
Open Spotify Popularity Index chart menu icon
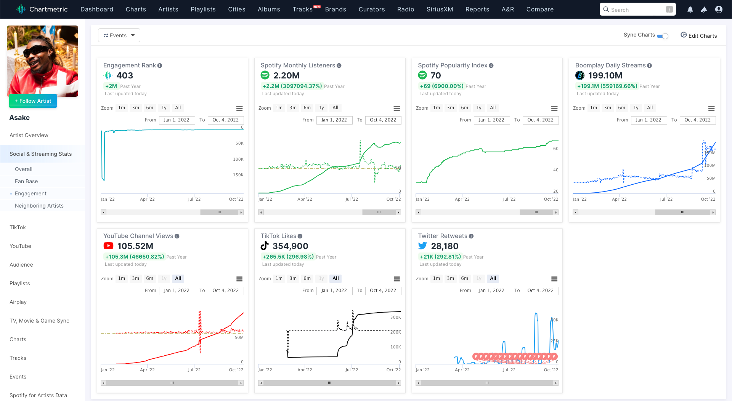pos(554,109)
